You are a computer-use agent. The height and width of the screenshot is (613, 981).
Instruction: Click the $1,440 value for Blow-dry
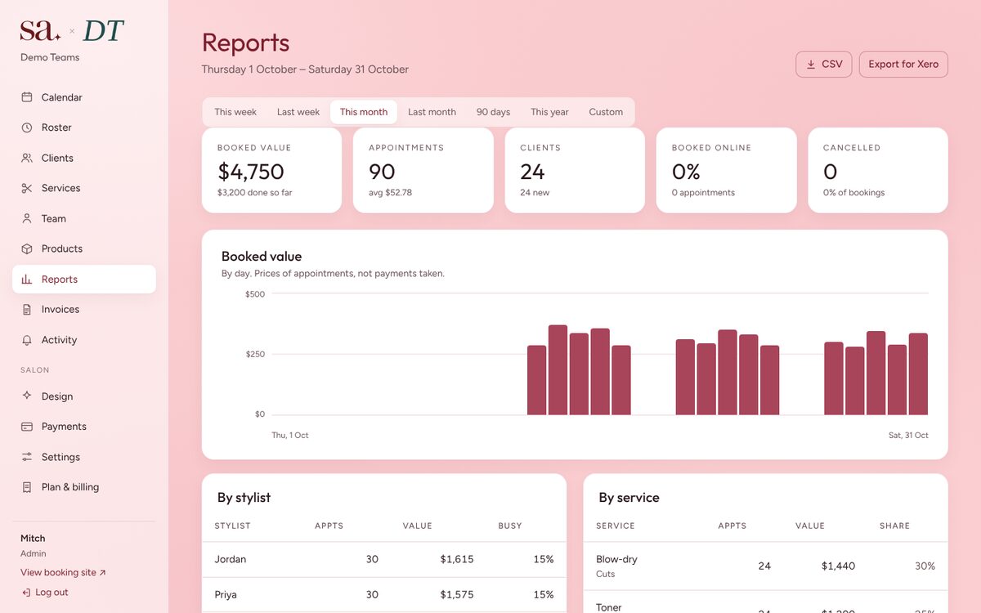[838, 566]
